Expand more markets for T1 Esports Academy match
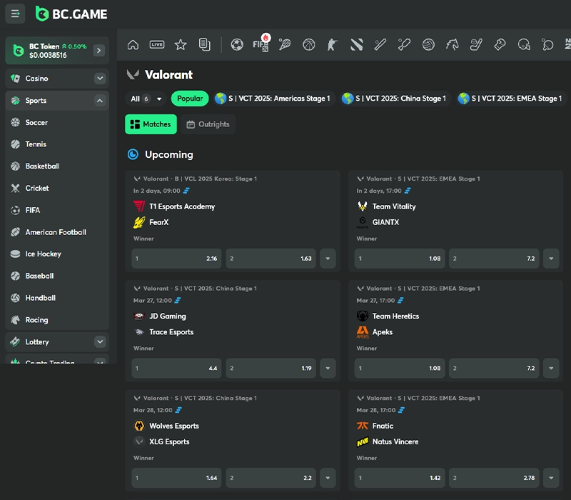The image size is (571, 500). pos(328,259)
